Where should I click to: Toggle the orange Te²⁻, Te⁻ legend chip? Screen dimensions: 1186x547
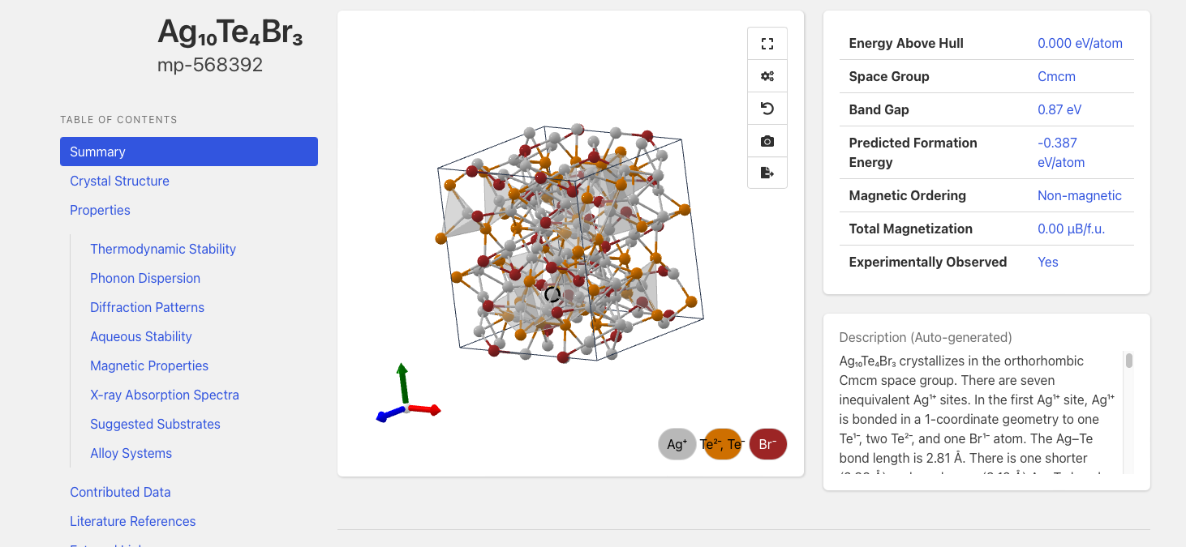tap(721, 444)
